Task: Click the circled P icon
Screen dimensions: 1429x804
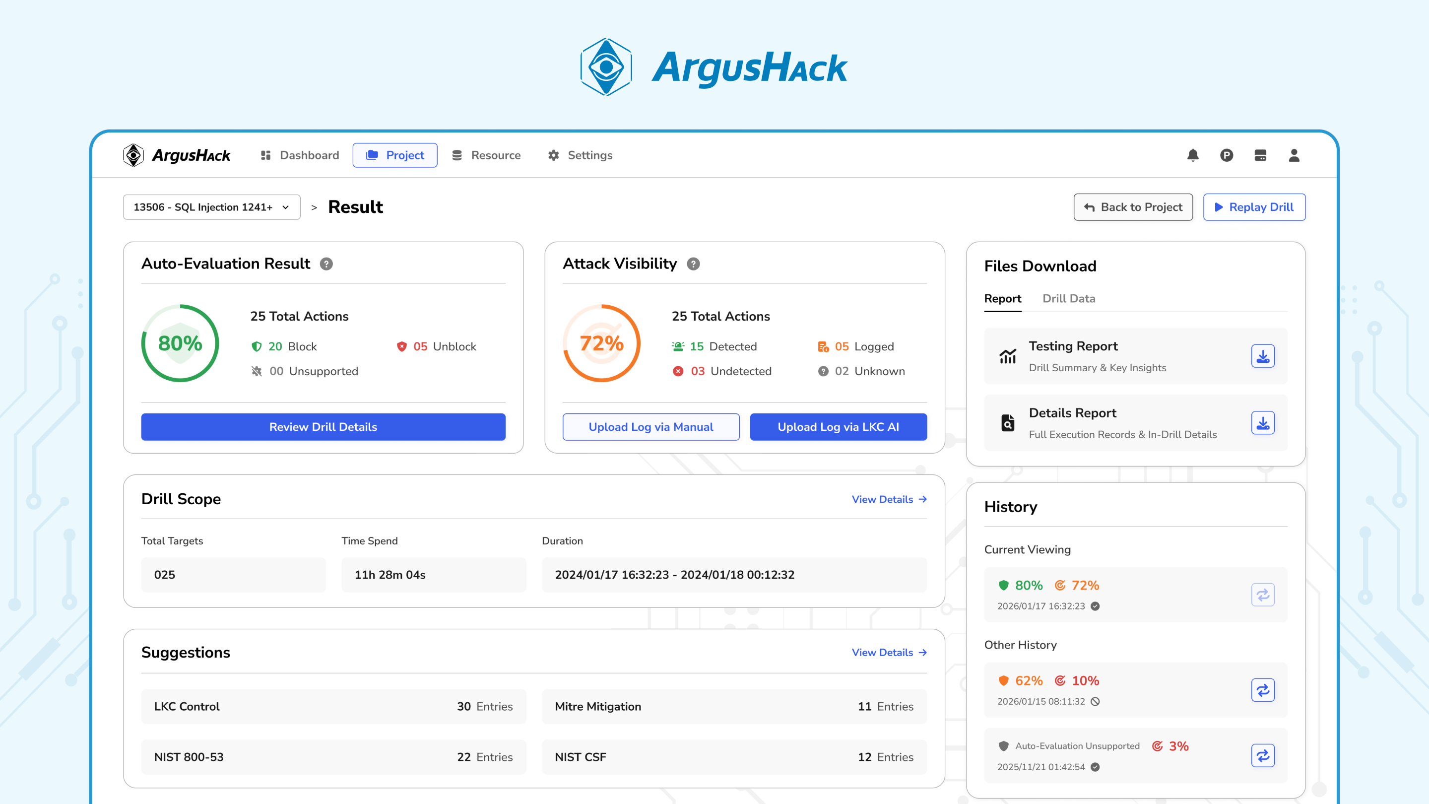Action: [1227, 155]
